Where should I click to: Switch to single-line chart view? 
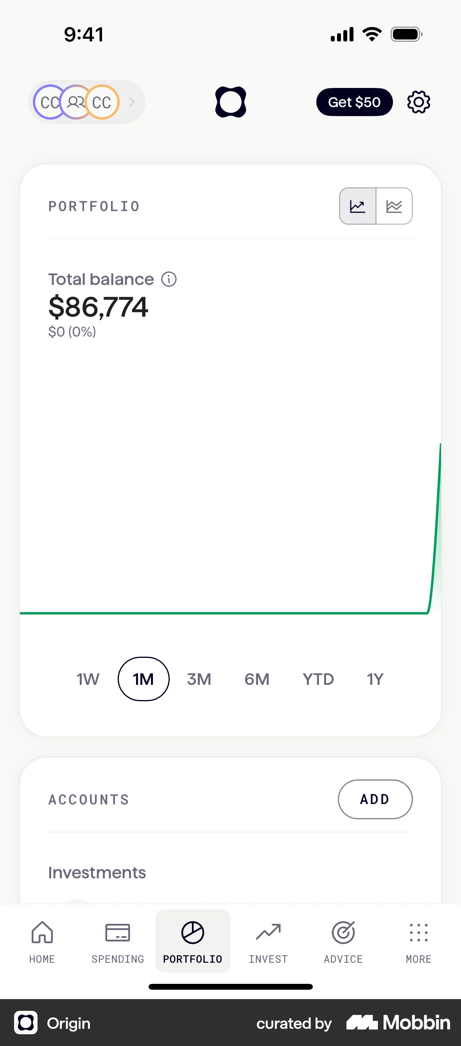357,206
